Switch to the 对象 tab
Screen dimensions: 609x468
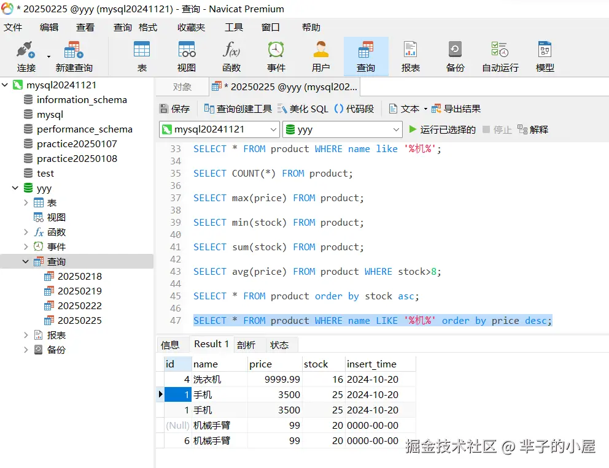coord(182,87)
